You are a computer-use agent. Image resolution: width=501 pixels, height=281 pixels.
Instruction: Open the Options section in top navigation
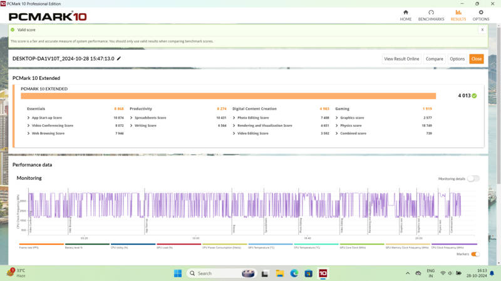[x=481, y=15]
